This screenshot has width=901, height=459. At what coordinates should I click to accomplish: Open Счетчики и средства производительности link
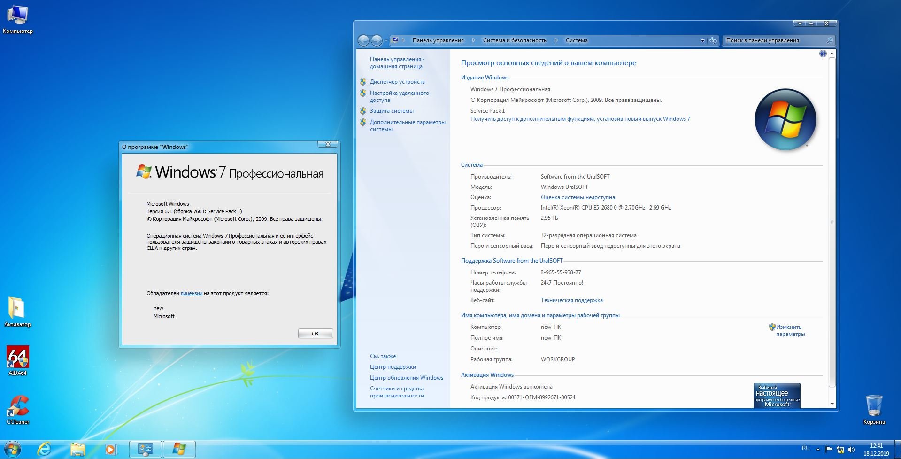(397, 392)
